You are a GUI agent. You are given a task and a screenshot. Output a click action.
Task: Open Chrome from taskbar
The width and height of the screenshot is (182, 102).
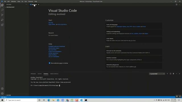click(x=67, y=100)
